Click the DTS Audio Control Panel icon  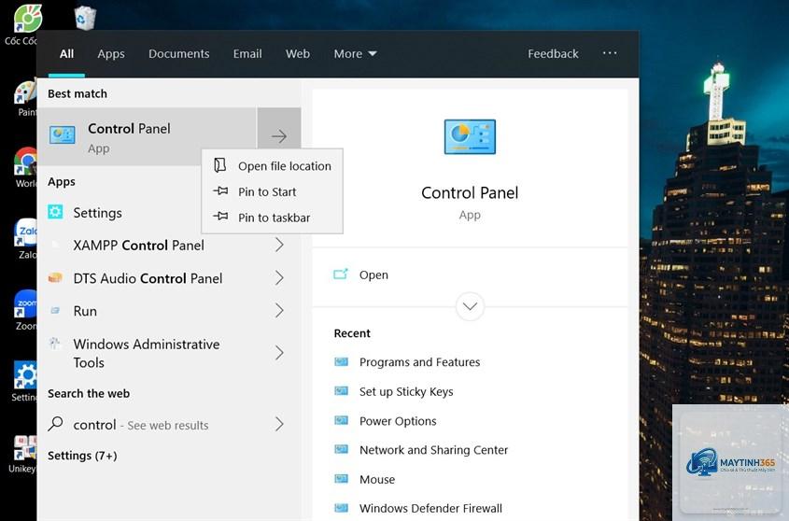pos(55,278)
